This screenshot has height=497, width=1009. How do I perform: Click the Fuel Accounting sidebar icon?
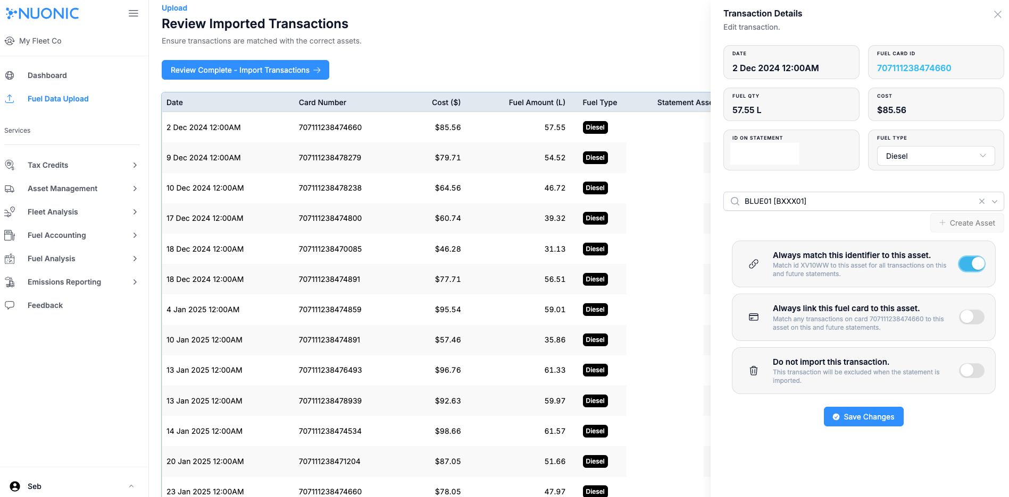tap(10, 235)
